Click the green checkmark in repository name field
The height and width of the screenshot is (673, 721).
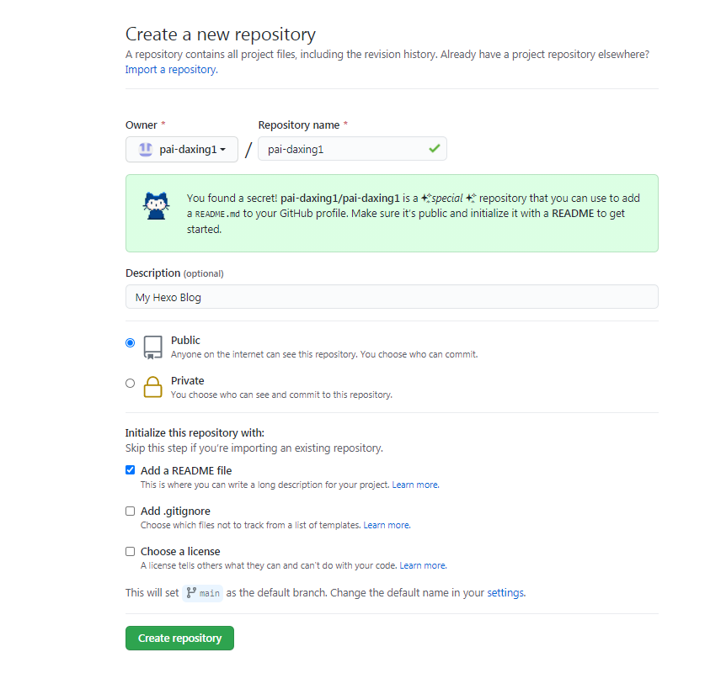tap(434, 148)
